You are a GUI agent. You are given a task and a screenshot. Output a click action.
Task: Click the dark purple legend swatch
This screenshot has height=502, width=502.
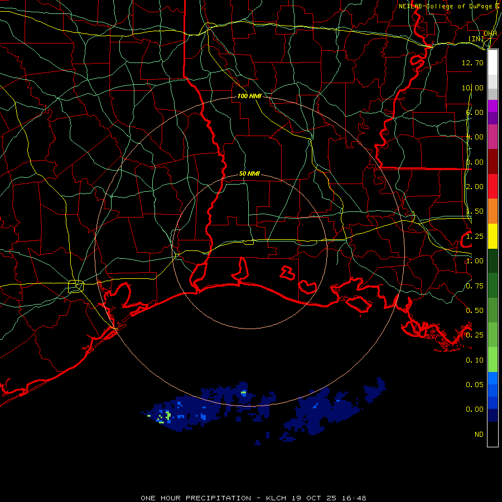(493, 118)
